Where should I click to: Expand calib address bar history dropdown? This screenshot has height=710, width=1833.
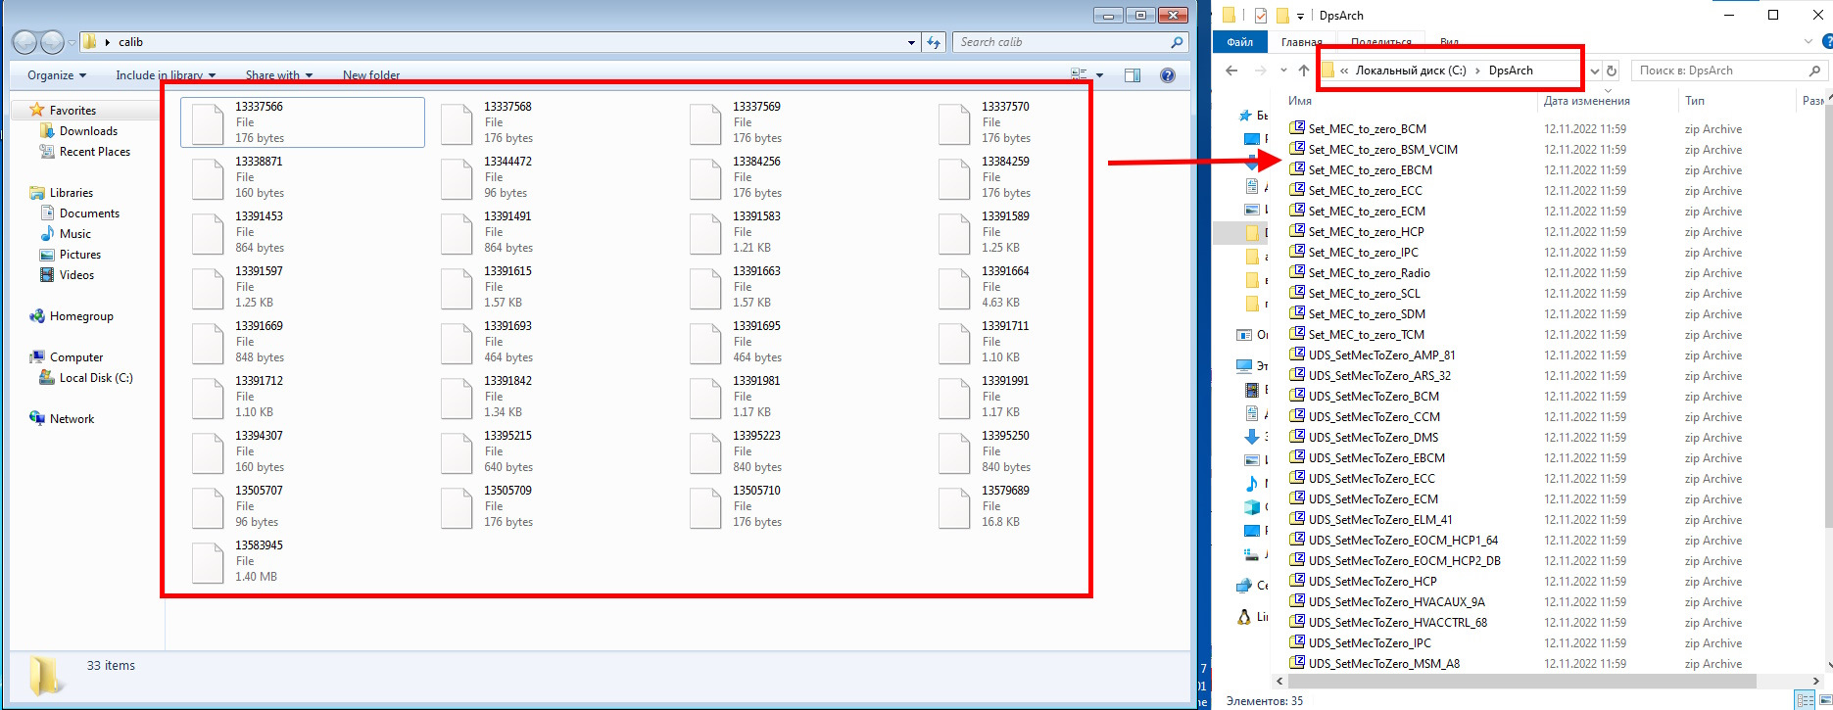[912, 42]
